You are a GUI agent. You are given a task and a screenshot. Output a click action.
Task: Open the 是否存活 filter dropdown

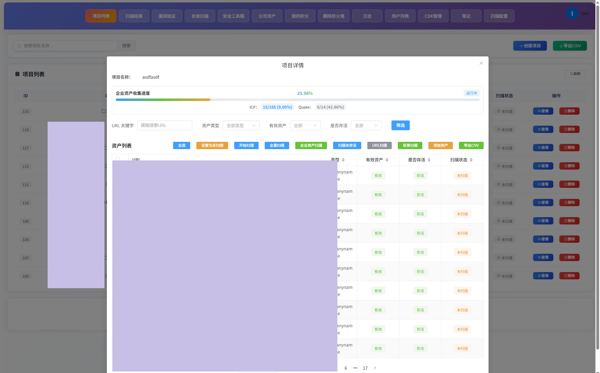pos(366,125)
